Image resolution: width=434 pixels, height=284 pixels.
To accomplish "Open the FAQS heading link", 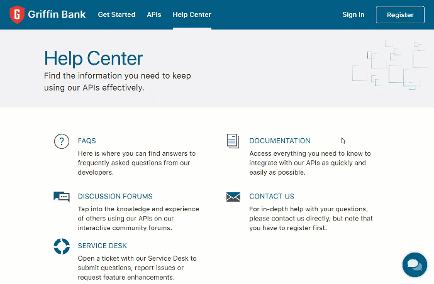I will pos(87,141).
